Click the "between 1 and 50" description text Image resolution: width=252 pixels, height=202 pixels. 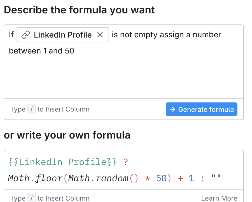pos(42,51)
